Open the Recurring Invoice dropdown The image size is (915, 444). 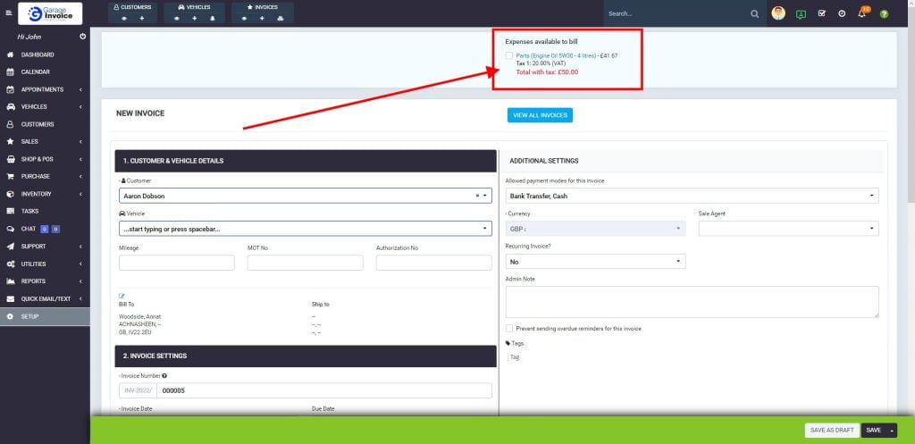pyautogui.click(x=595, y=262)
